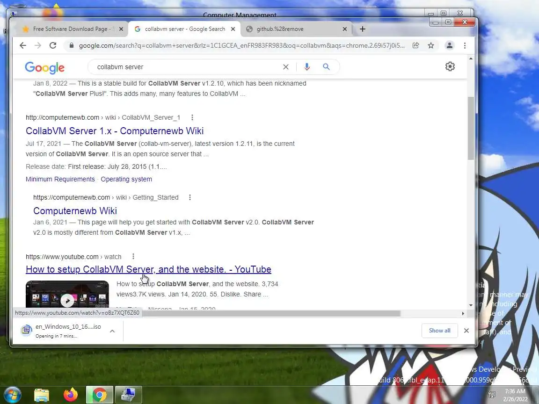Close the github.%28remove tab
This screenshot has height=404, width=539.
(x=345, y=29)
